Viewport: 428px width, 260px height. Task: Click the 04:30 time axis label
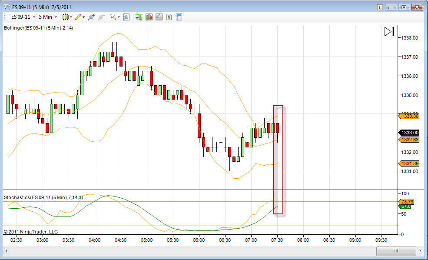pyautogui.click(x=121, y=240)
